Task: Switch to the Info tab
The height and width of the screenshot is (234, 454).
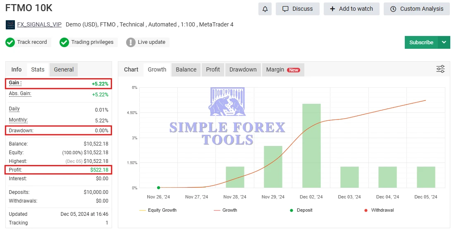Action: [x=17, y=69]
